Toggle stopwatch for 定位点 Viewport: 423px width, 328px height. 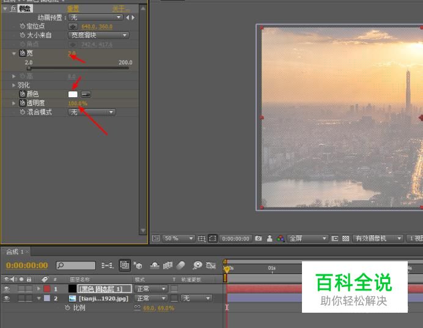pyautogui.click(x=23, y=26)
